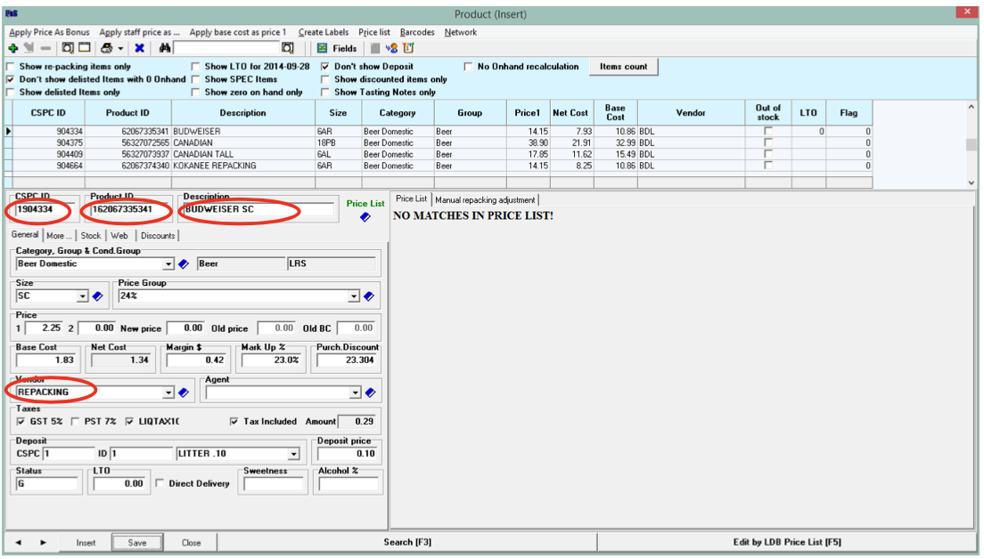Viewport: 984px width, 559px height.
Task: Click Search [F3] button
Action: [x=407, y=542]
